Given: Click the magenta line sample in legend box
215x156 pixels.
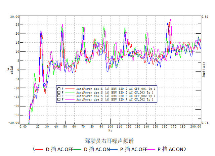Looking at the screenshot, I should [x=70, y=100].
